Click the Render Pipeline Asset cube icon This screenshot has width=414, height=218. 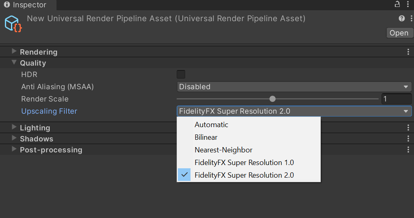tap(13, 24)
